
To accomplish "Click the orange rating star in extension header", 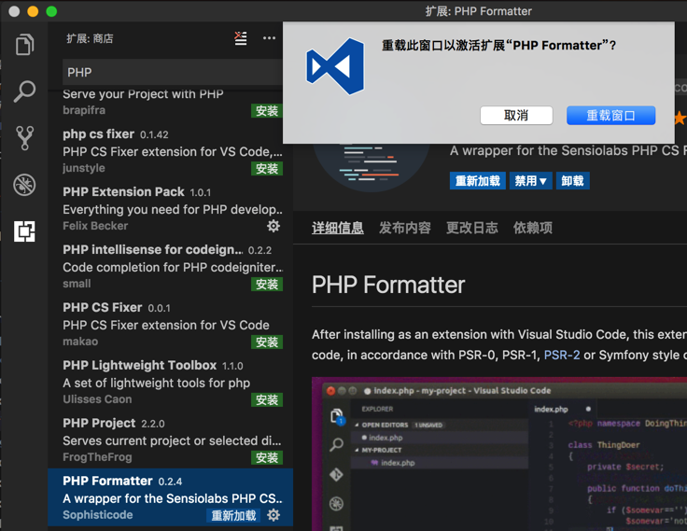I will tap(680, 118).
